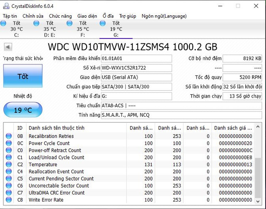Click the attribute list scrollbar down arrow

[258, 201]
